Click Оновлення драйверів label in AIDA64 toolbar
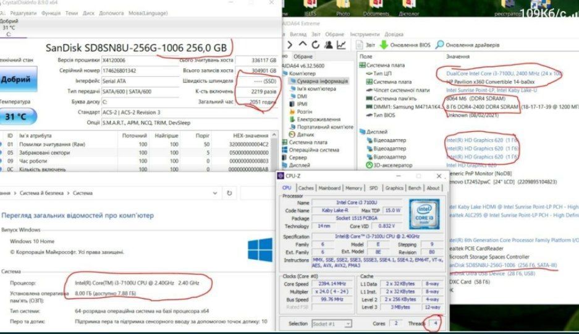The width and height of the screenshot is (579, 334). (473, 45)
